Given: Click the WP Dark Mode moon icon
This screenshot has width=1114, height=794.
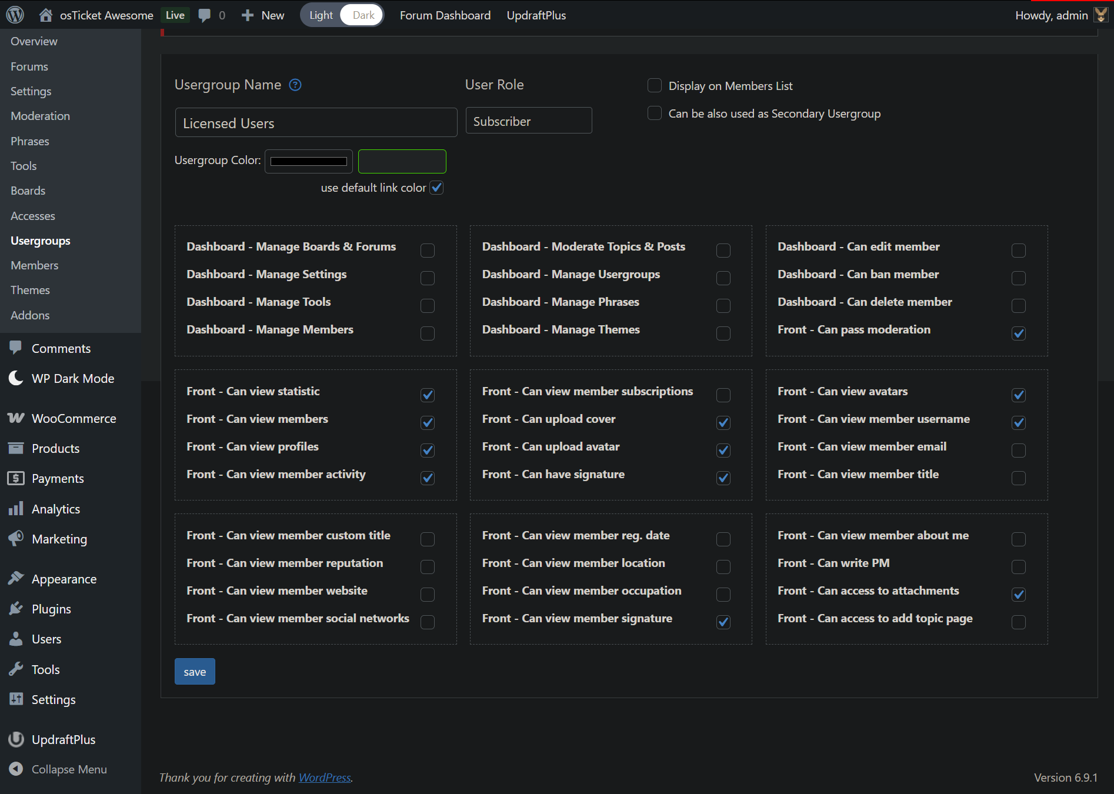Looking at the screenshot, I should 16,378.
